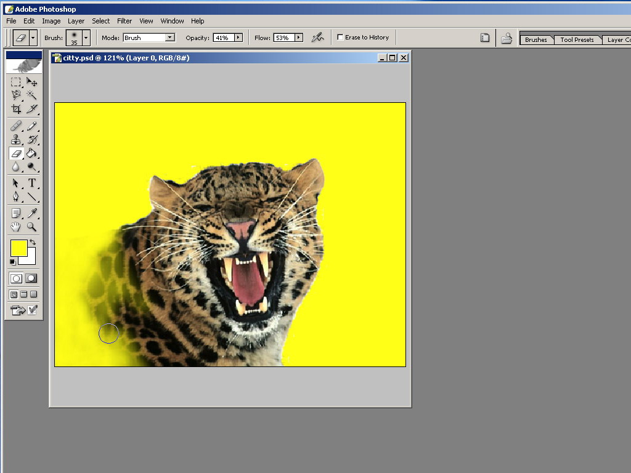
Task: Click the Brushes palette tab
Action: tap(535, 40)
